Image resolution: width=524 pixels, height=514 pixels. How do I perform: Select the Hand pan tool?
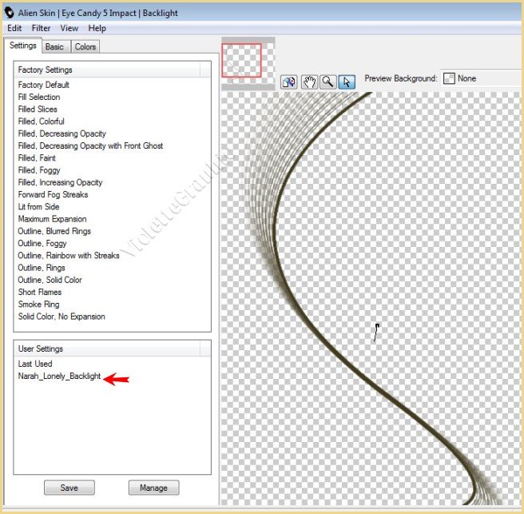click(x=308, y=82)
